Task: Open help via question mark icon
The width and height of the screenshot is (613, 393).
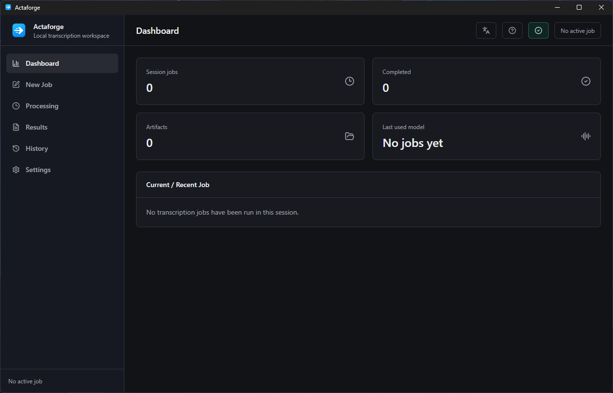Action: tap(512, 30)
